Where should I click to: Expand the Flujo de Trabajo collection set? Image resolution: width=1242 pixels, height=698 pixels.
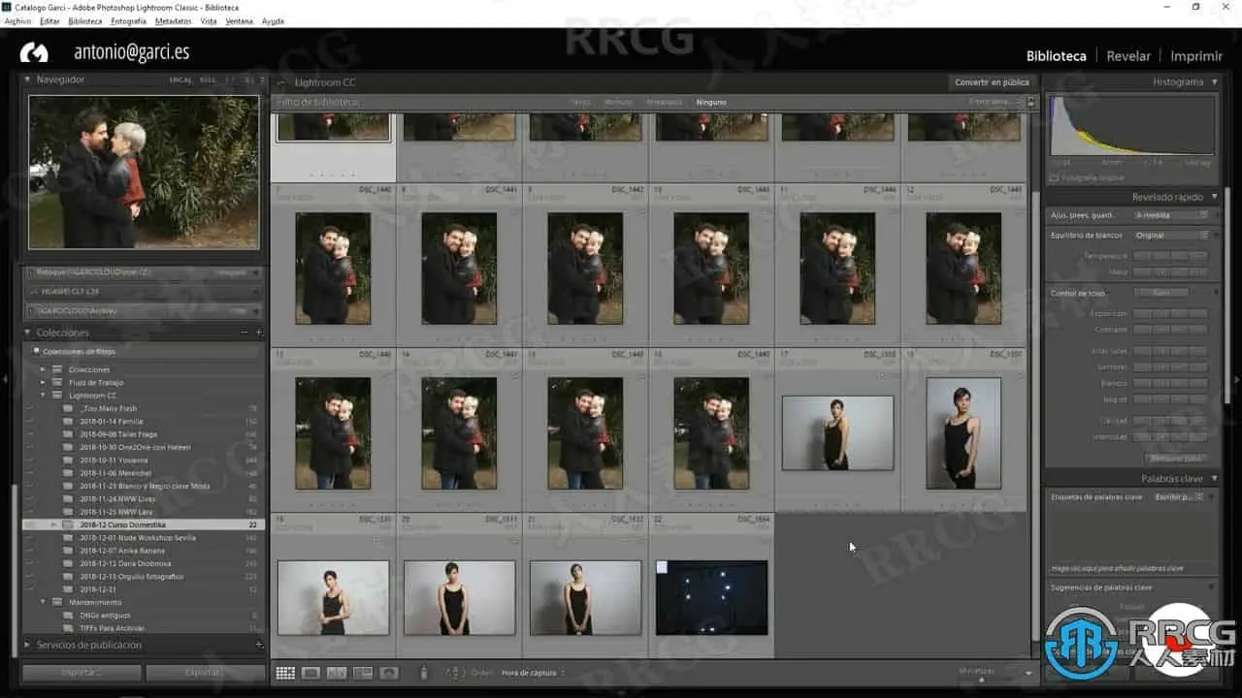click(x=43, y=383)
